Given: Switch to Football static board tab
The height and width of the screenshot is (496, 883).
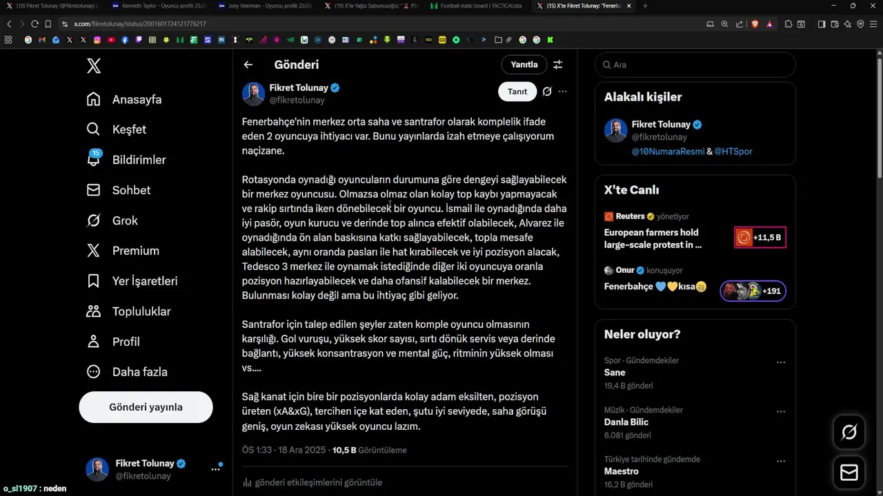Looking at the screenshot, I should click(476, 6).
